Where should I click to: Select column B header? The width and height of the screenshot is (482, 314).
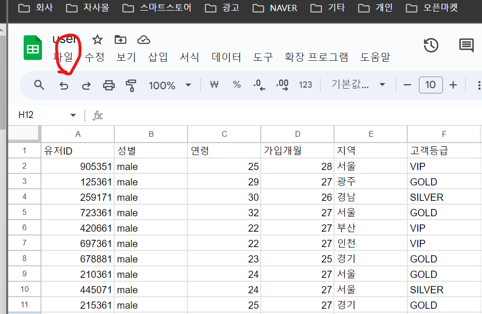pos(151,134)
